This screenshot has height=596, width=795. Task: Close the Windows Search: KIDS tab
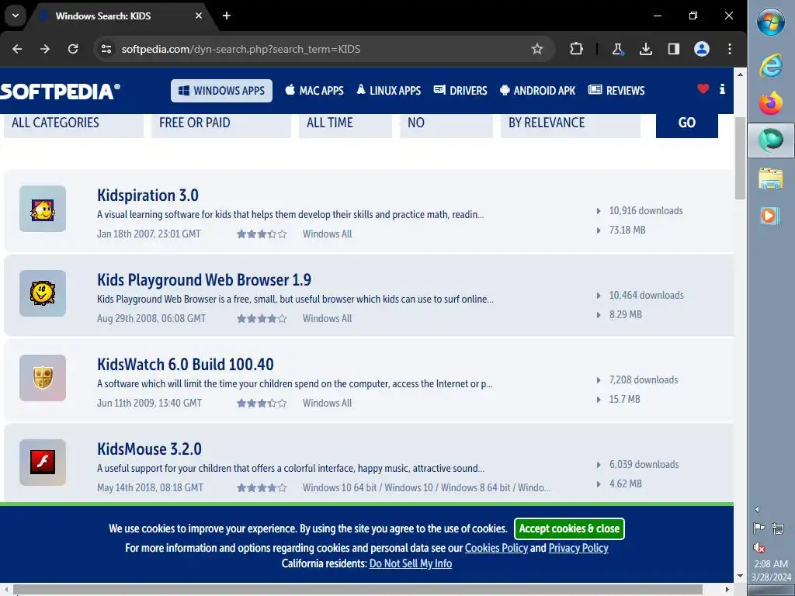click(x=199, y=16)
